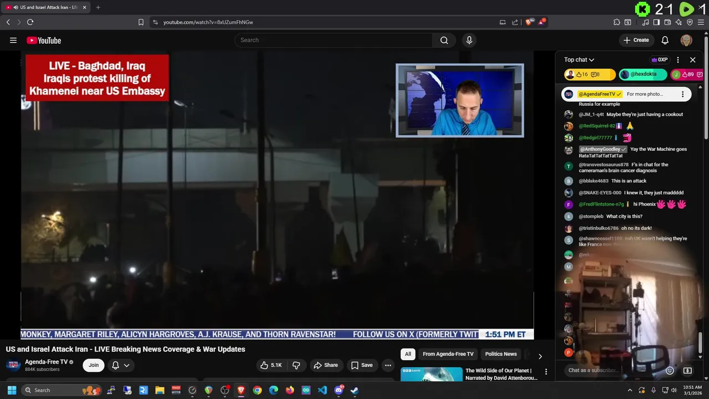Image resolution: width=709 pixels, height=399 pixels.
Task: Select the All filter chip
Action: coord(408,354)
